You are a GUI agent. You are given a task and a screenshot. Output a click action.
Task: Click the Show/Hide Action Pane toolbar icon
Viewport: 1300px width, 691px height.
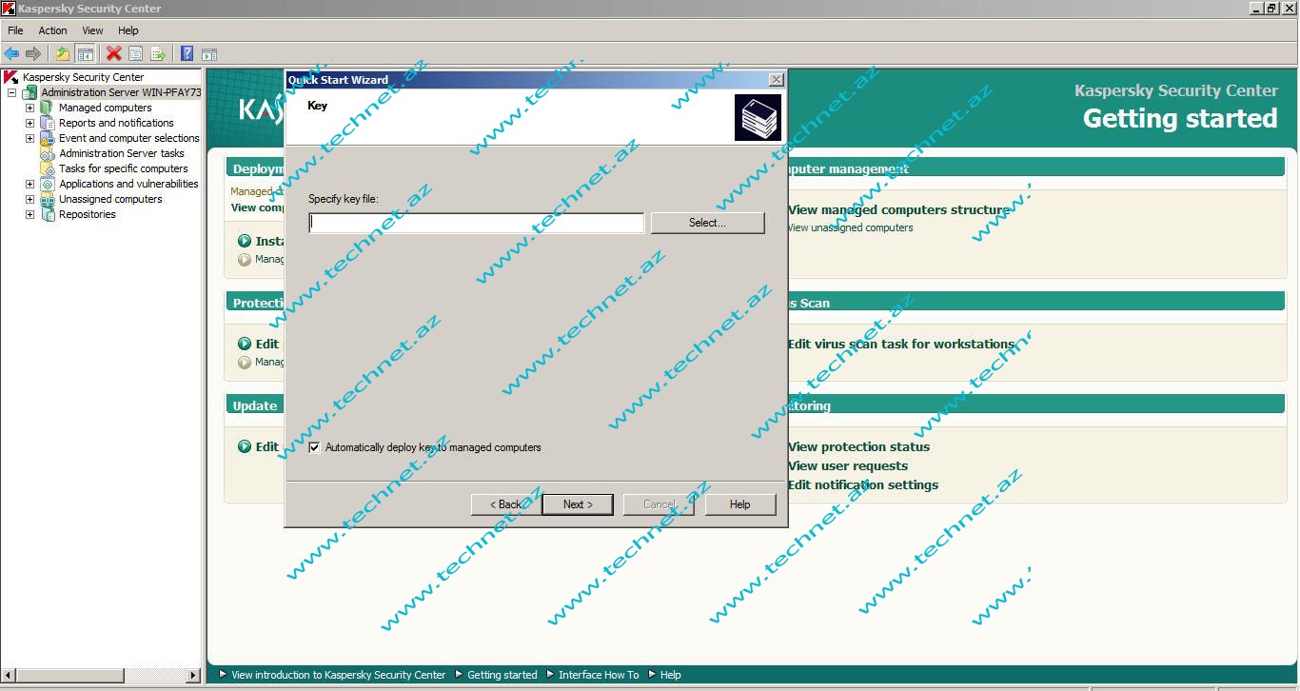[x=209, y=54]
